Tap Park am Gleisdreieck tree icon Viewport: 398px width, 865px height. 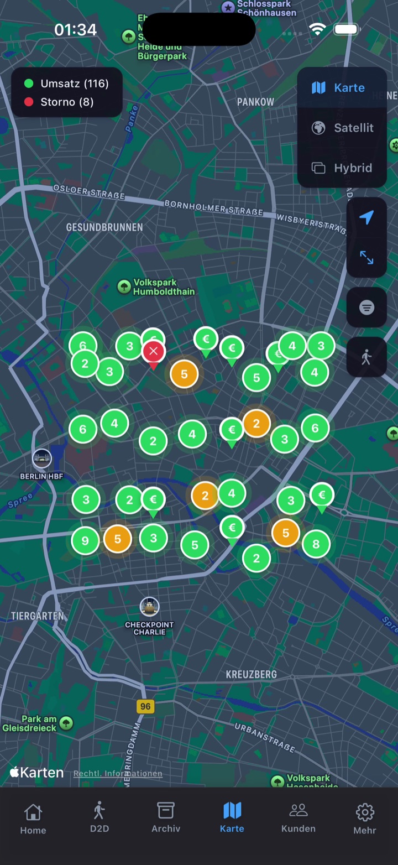66,723
